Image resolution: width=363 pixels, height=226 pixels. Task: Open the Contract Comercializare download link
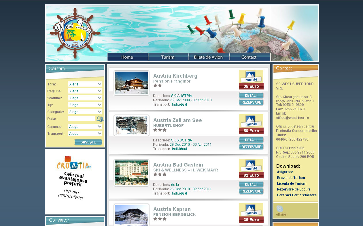point(297,195)
